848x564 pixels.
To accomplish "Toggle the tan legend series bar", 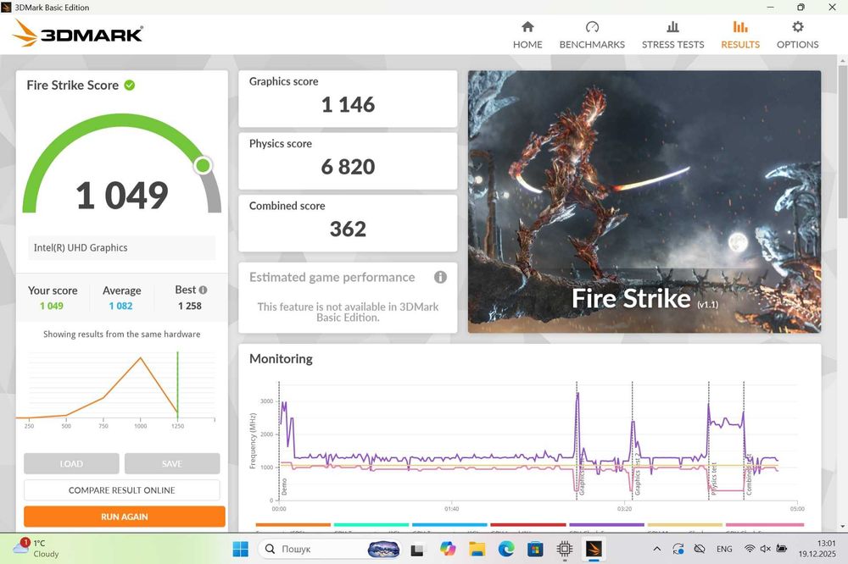I will (x=684, y=524).
